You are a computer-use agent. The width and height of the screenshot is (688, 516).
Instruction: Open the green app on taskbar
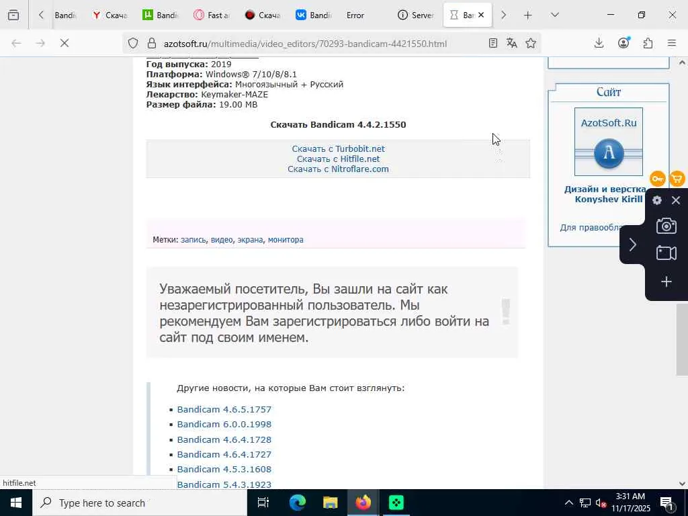point(396,503)
